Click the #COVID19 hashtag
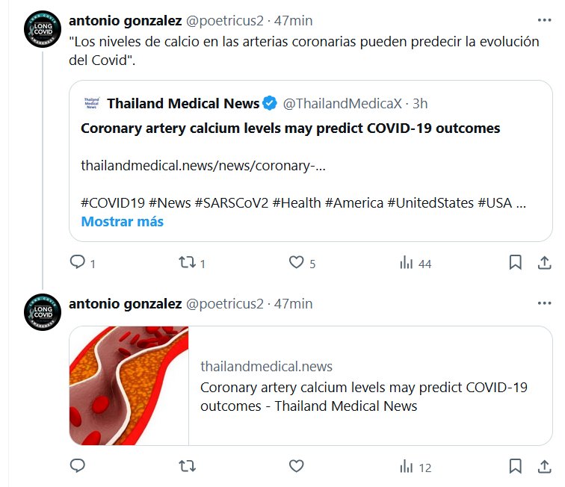The height and width of the screenshot is (487, 565). click(x=112, y=202)
